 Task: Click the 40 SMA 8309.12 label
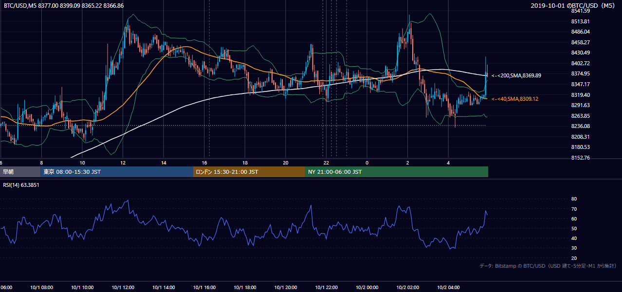point(515,99)
